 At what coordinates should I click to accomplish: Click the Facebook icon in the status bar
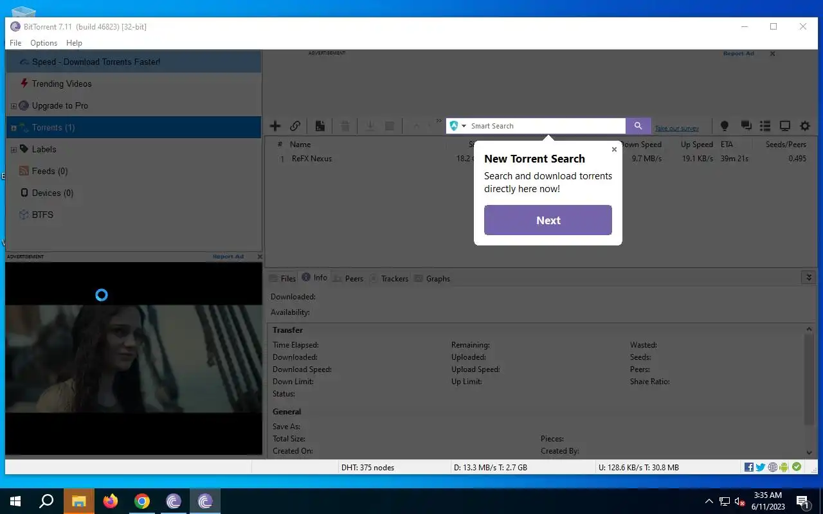point(749,467)
